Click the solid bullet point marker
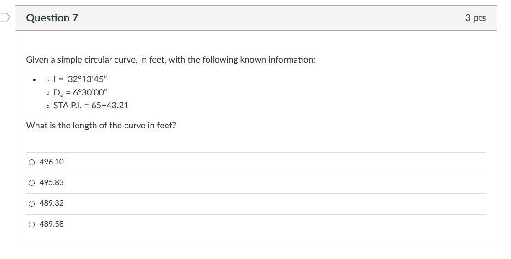The width and height of the screenshot is (511, 259). (34, 80)
